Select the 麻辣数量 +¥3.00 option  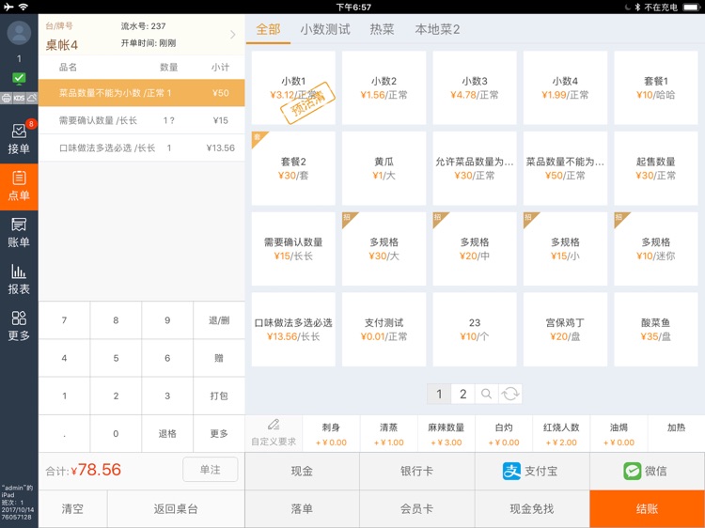point(446,434)
